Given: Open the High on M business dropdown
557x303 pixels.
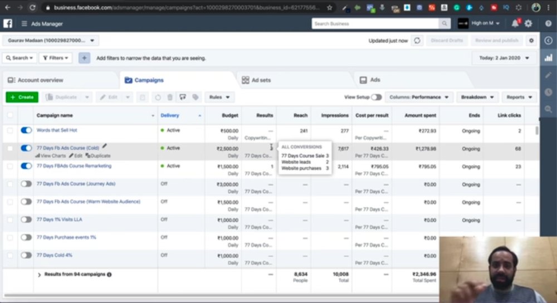Looking at the screenshot, I should click(x=480, y=23).
